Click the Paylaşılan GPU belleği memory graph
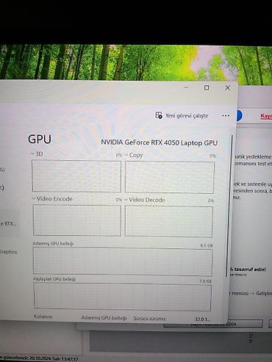The width and height of the screenshot is (272, 362). (x=122, y=297)
